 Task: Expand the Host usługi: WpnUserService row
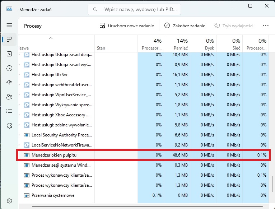click(x=19, y=95)
